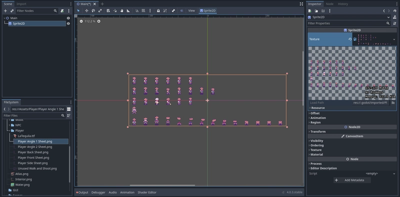Click the instance child scene link icon
This screenshot has height=197, width=400.
pos(12,10)
